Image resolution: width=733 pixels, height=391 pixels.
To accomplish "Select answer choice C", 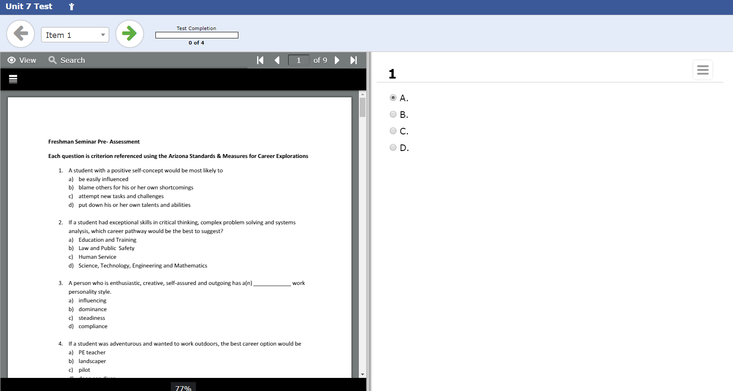I will pyautogui.click(x=393, y=131).
